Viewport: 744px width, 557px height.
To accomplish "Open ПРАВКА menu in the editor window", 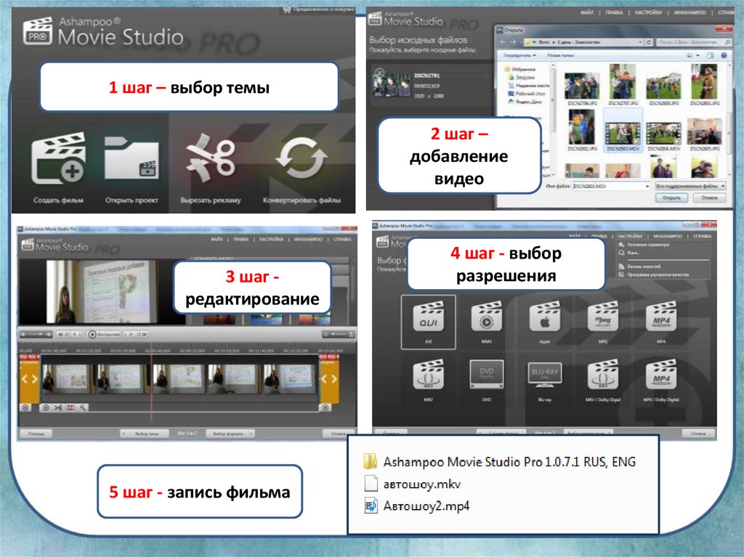I will (241, 239).
